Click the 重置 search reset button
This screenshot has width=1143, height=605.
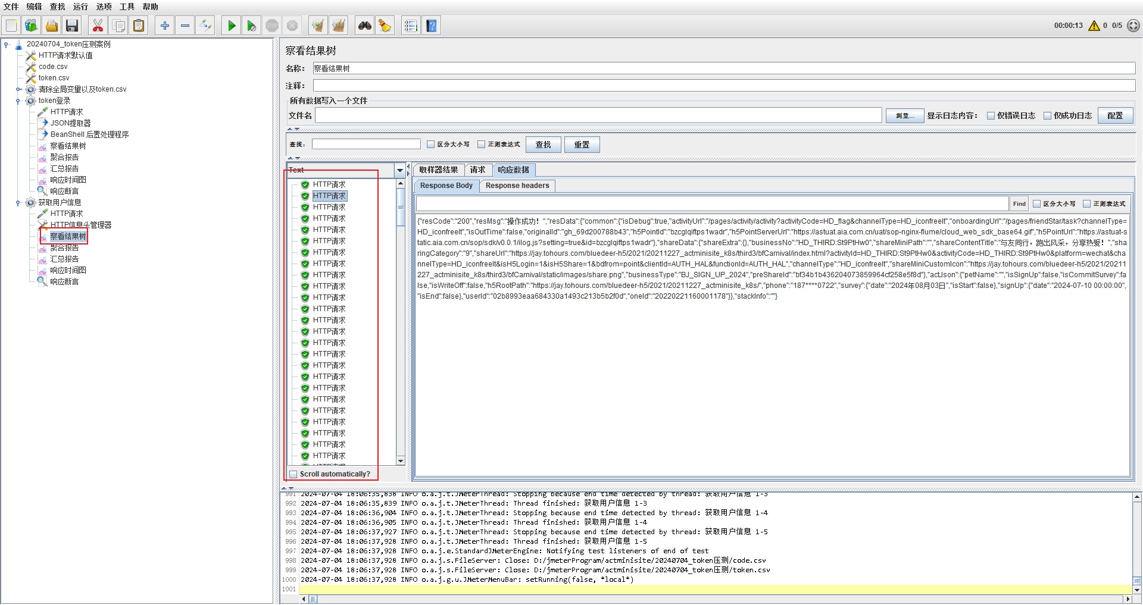coord(582,145)
